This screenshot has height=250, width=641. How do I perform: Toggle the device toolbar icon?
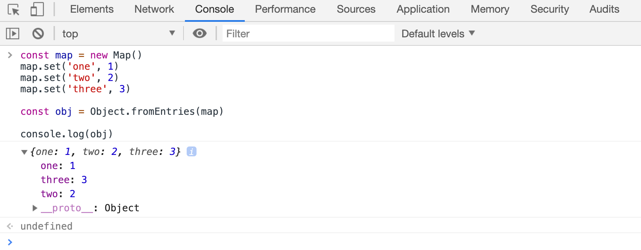point(37,10)
